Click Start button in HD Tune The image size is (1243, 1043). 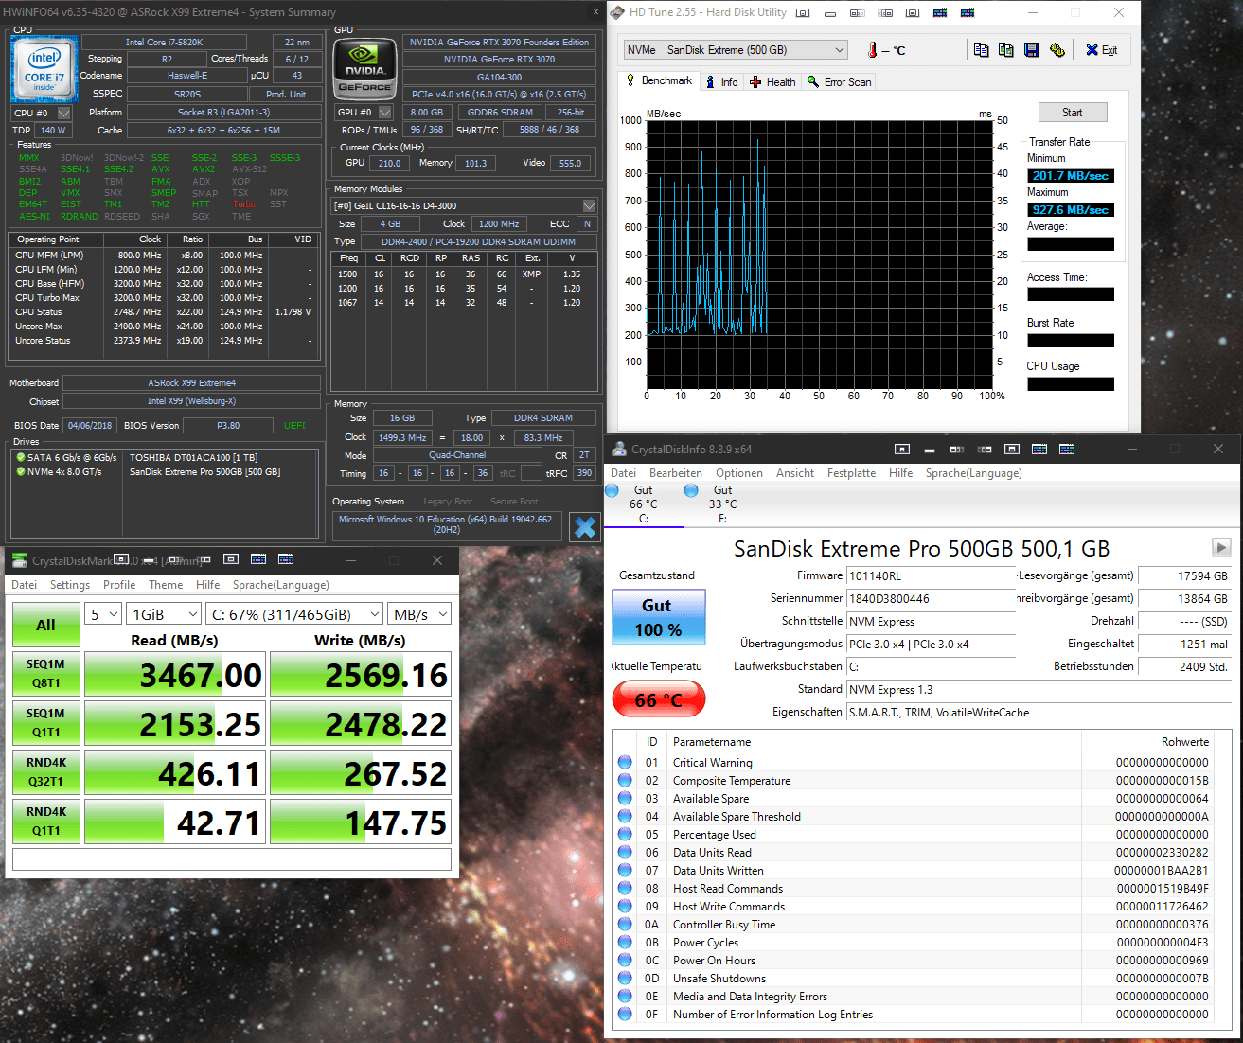tap(1072, 112)
